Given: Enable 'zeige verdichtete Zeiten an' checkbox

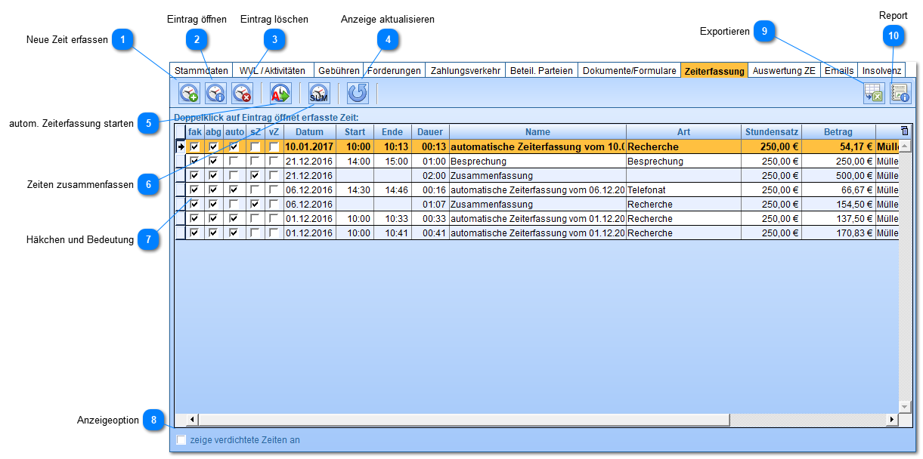Looking at the screenshot, I should (181, 440).
